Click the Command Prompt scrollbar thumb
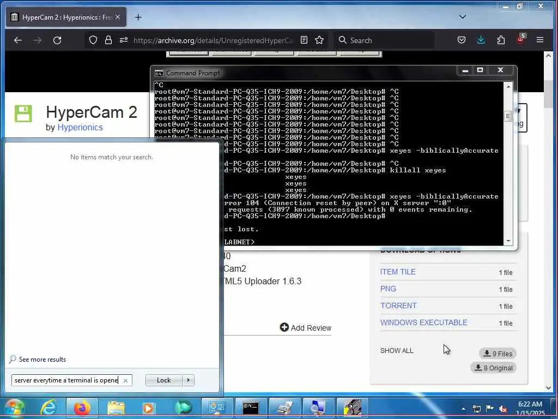Screen dimensions: 558x419 tap(508, 116)
